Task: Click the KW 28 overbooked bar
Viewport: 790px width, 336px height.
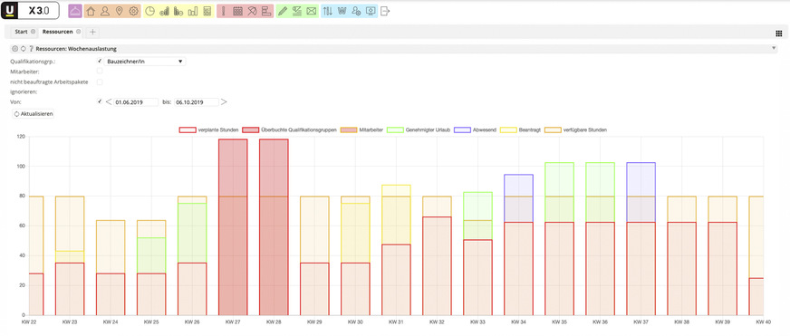Action: pyautogui.click(x=274, y=227)
